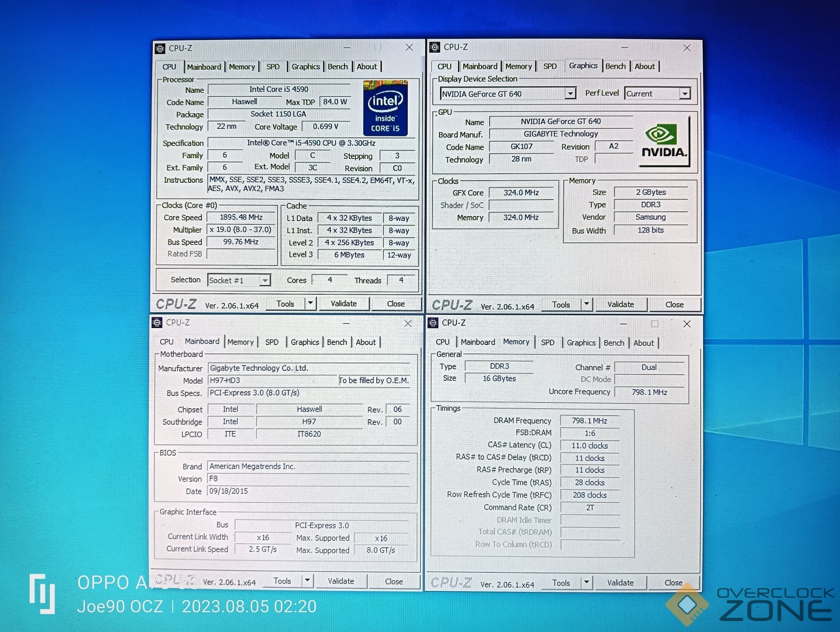Click BIOS Date value 09/18/2015

pyautogui.click(x=308, y=491)
